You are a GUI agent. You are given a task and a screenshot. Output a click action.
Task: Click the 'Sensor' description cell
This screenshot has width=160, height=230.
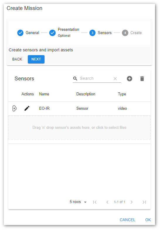[82, 109]
